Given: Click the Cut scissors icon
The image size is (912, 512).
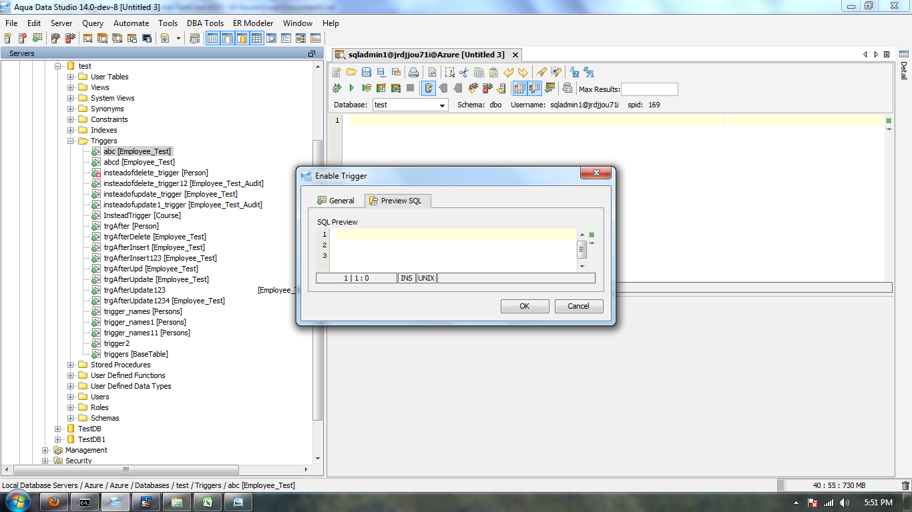Looking at the screenshot, I should (x=464, y=72).
